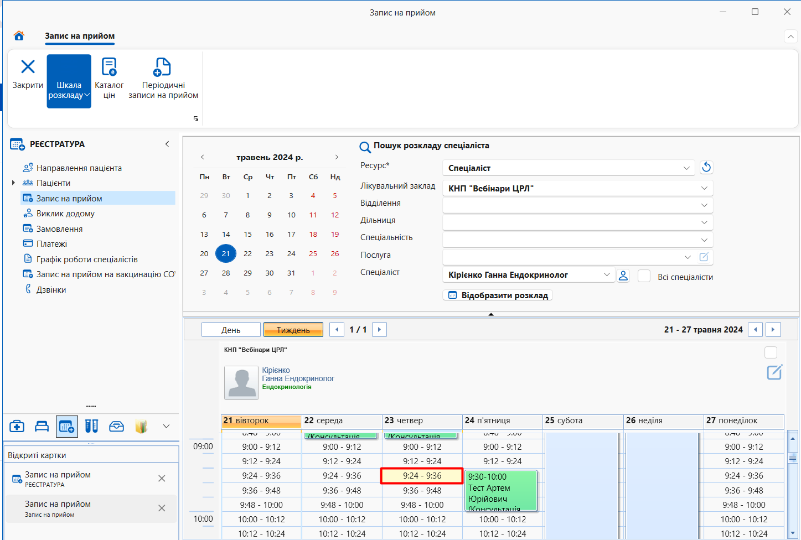This screenshot has height=540, width=801.
Task: Click the Відобразити розклад button
Action: [498, 295]
